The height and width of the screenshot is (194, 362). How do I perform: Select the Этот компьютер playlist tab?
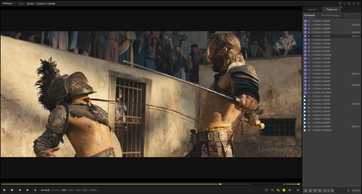[329, 15]
